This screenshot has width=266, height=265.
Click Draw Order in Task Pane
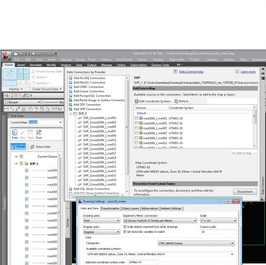[x=40, y=147]
